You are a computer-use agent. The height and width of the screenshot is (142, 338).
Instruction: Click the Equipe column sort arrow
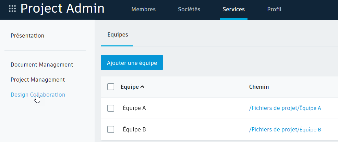click(x=143, y=87)
